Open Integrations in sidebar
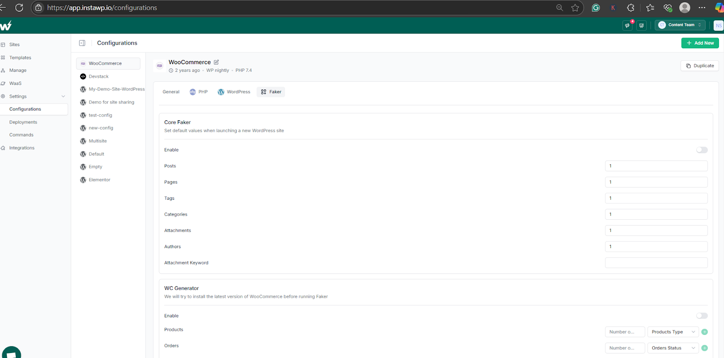Image resolution: width=724 pixels, height=358 pixels. (x=22, y=148)
